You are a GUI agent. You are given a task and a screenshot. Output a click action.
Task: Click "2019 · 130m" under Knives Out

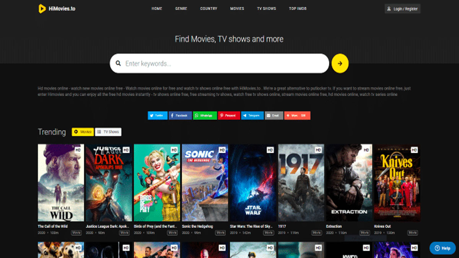(x=384, y=233)
